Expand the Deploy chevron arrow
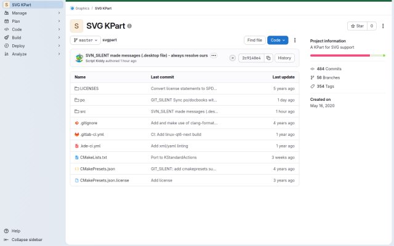Screen dimensions: 394x246 (59, 46)
